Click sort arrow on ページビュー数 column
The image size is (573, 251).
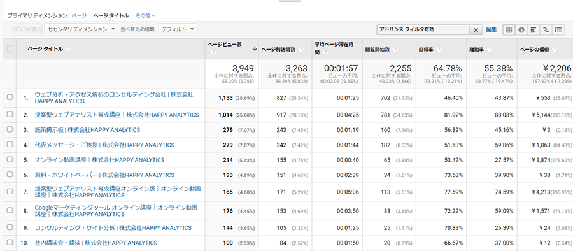254,49
